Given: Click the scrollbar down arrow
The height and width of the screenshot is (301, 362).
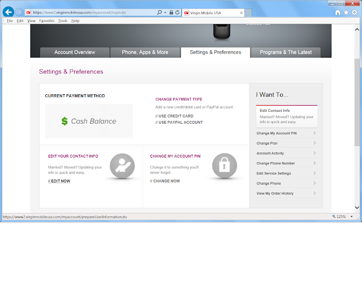Looking at the screenshot, I should (x=357, y=207).
